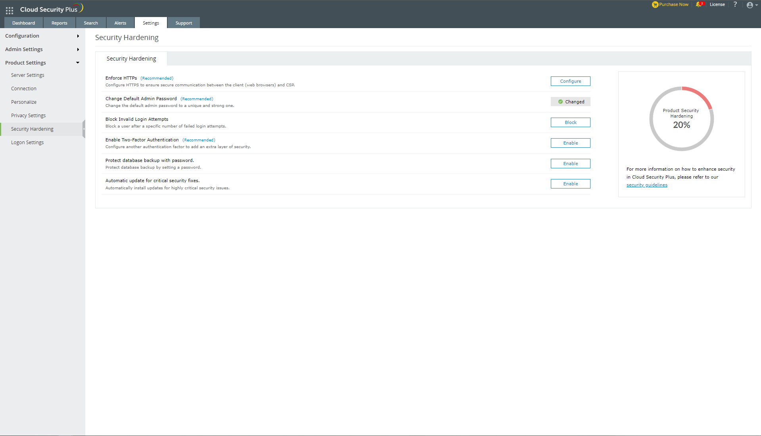
Task: Collapse the sidebar using the handle arrow
Action: (x=84, y=129)
